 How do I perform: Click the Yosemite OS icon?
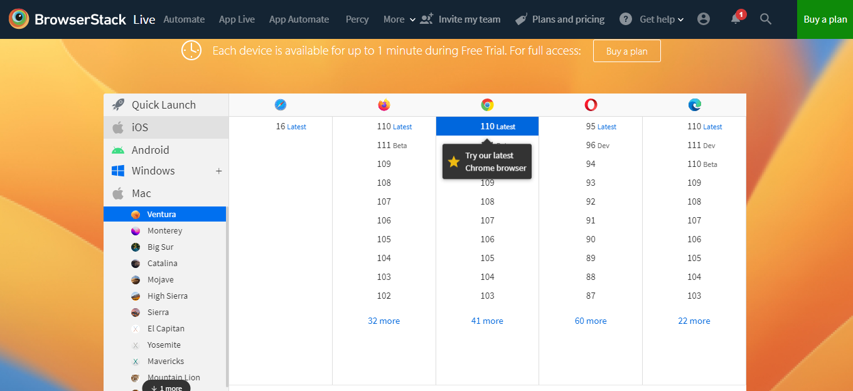pos(136,345)
